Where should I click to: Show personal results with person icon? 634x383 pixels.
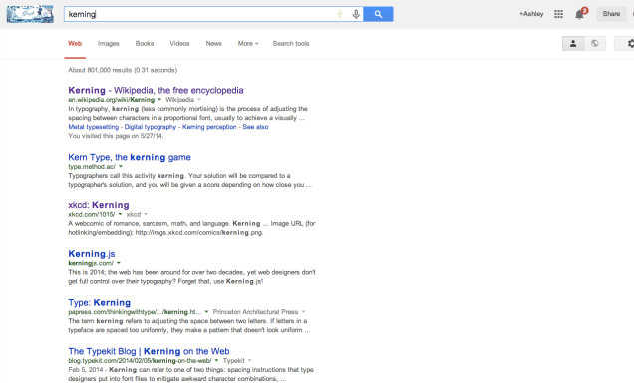click(573, 43)
